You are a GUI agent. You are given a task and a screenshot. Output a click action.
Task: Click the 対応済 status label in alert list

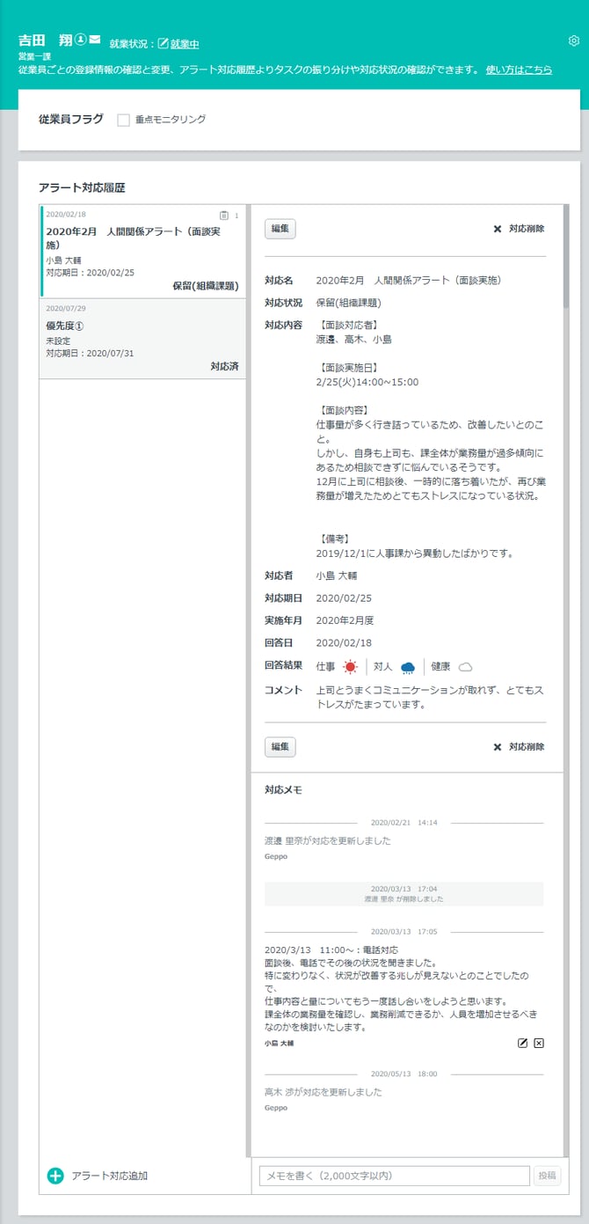coord(225,365)
